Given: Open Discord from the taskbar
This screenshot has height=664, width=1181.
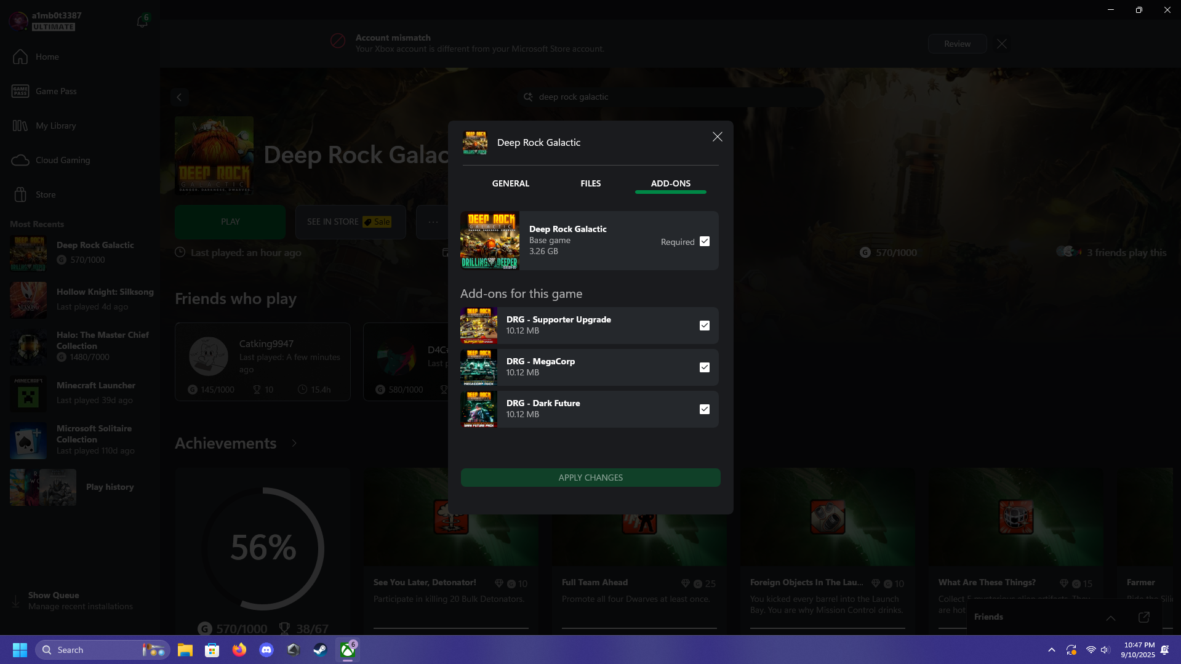Looking at the screenshot, I should pos(266,650).
